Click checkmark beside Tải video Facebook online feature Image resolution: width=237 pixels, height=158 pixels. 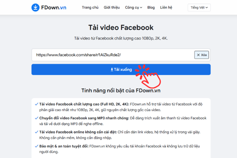pyautogui.click(x=37, y=132)
